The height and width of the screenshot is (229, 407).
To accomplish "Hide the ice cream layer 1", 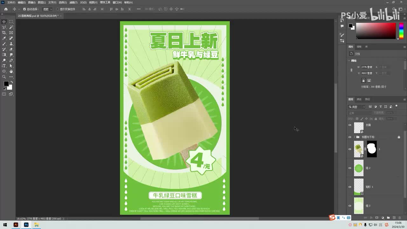I will (350, 149).
